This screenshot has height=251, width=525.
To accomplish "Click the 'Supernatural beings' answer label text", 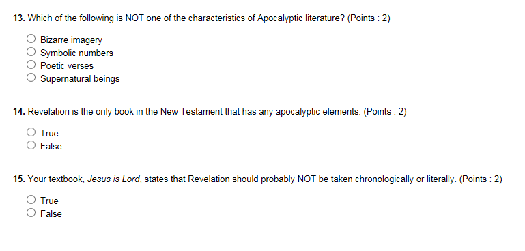I will 80,79.
